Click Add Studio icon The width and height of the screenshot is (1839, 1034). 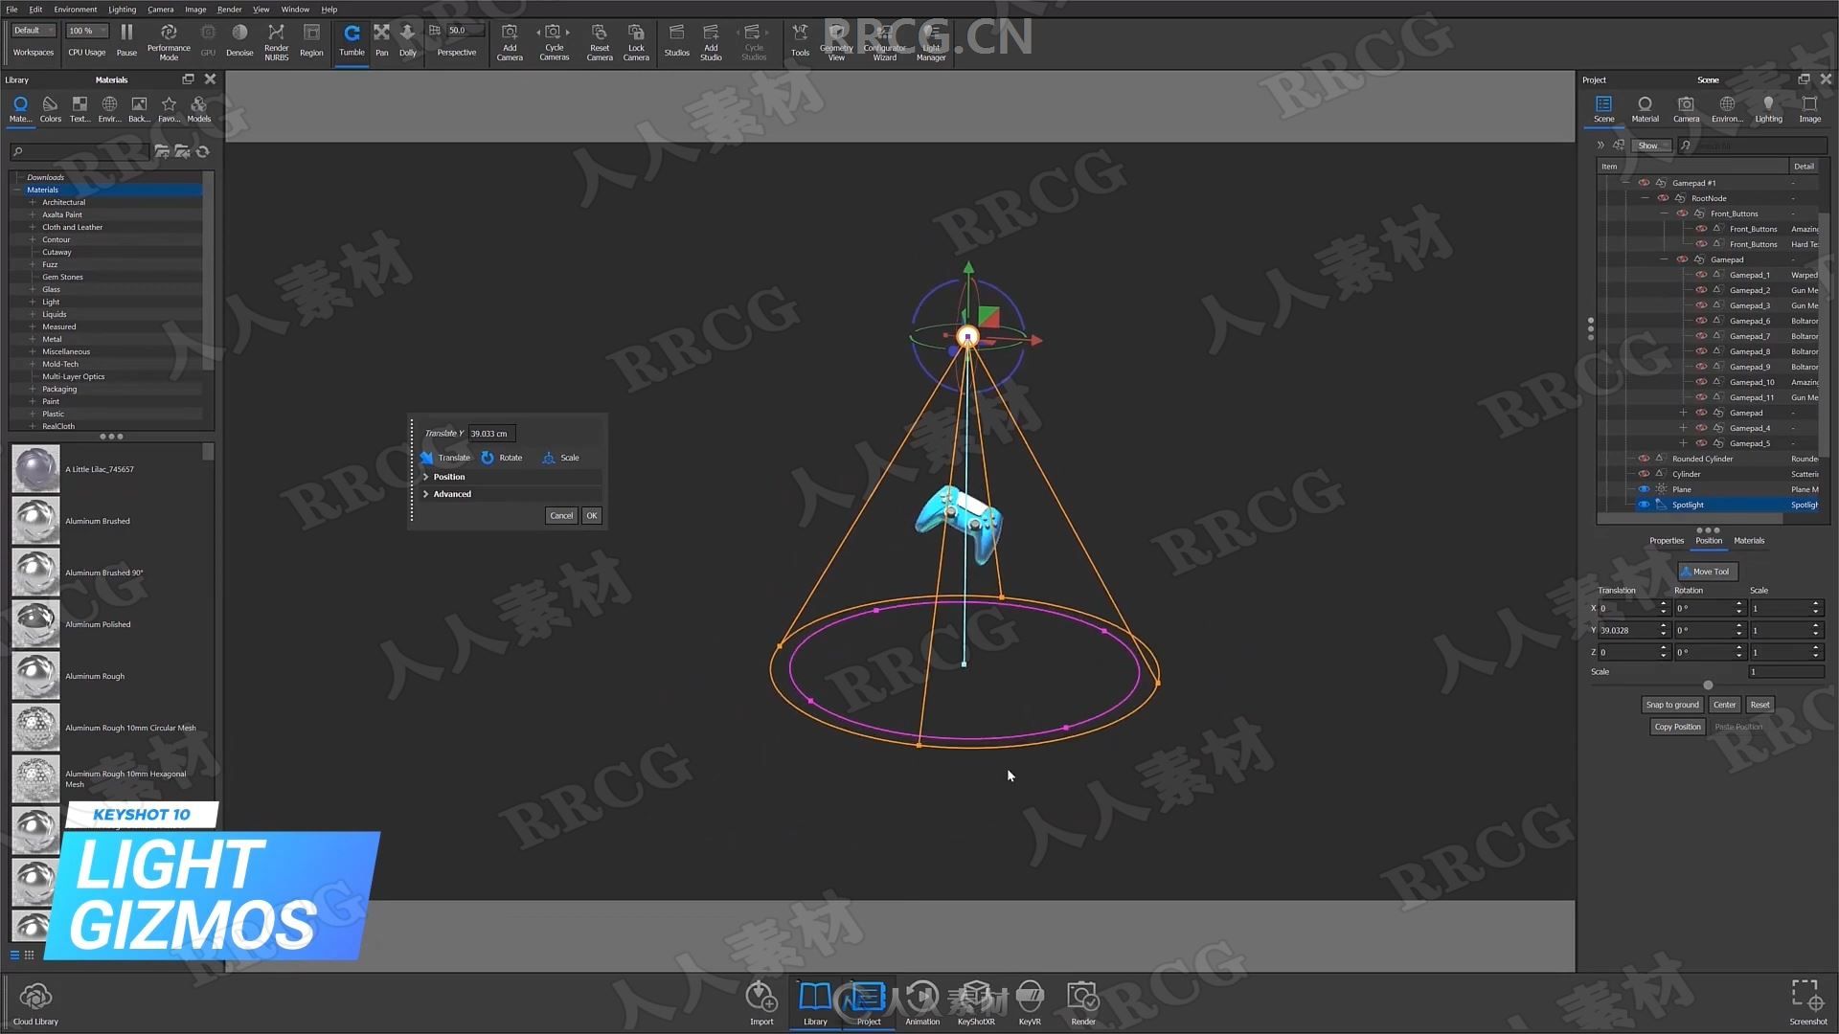[x=711, y=42]
